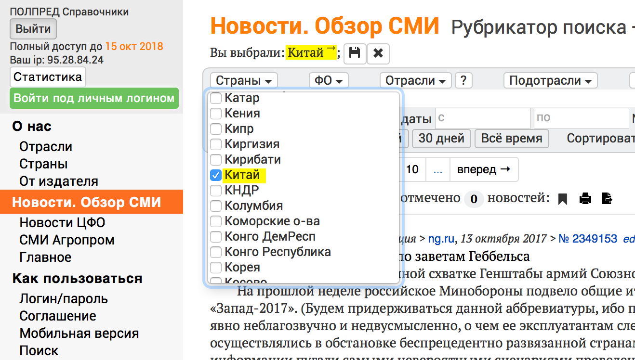The width and height of the screenshot is (635, 360).
Task: Check the Кирибати checkbox
Action: coord(216,160)
